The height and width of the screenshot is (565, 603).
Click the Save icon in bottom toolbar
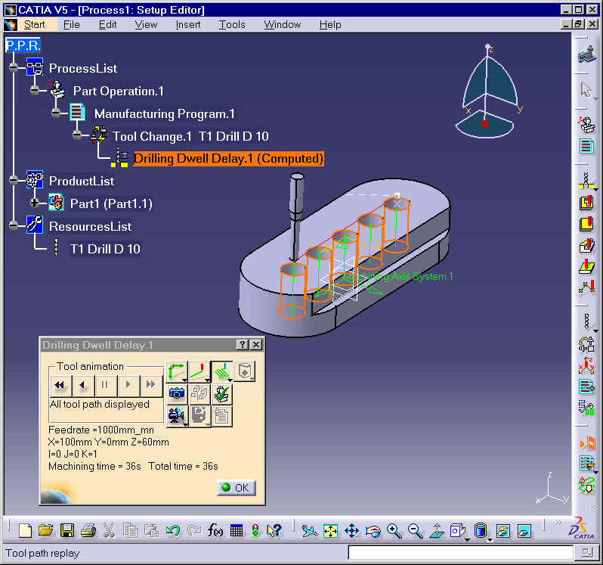67,530
